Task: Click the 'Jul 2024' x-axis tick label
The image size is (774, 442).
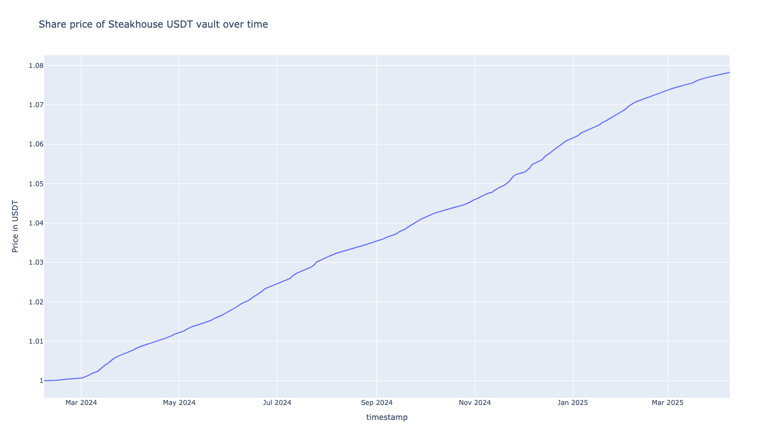Action: pyautogui.click(x=277, y=403)
